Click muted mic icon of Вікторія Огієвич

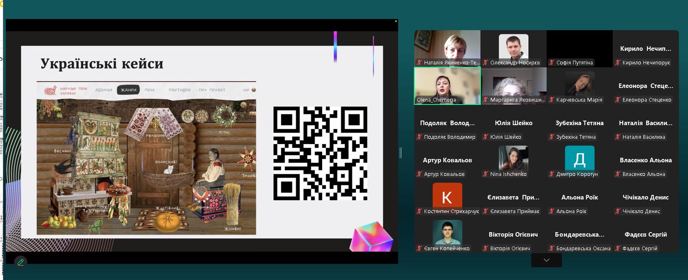[x=485, y=249]
